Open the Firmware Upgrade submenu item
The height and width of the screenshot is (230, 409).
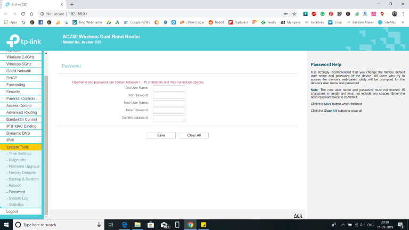[24, 166]
